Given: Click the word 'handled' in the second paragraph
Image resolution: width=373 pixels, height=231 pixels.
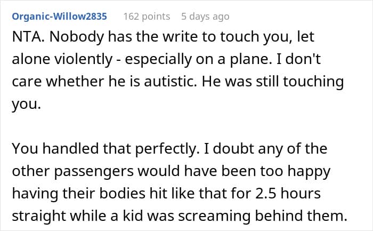Looking at the screenshot, I should click(71, 149).
